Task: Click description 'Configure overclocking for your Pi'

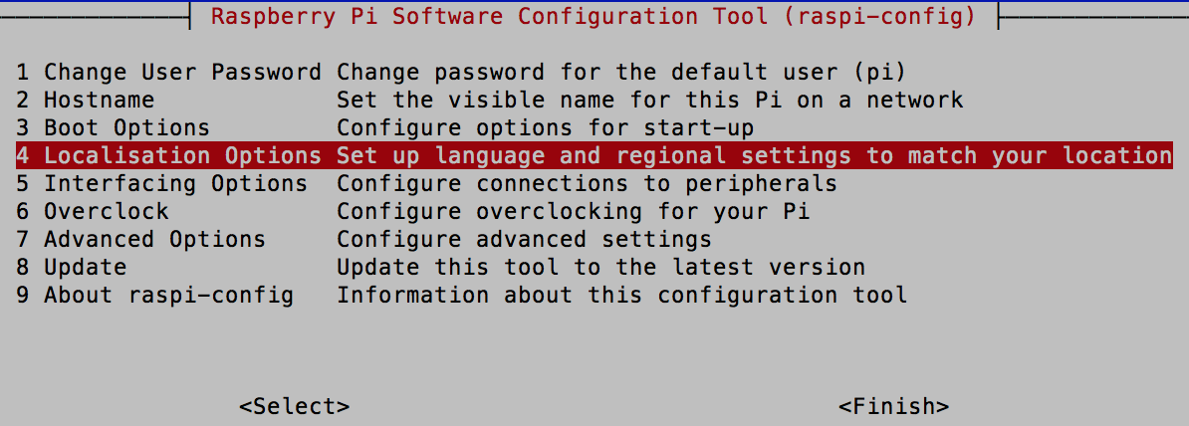Action: click(574, 211)
